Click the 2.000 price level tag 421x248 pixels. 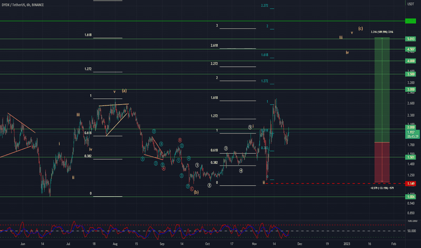click(411, 127)
